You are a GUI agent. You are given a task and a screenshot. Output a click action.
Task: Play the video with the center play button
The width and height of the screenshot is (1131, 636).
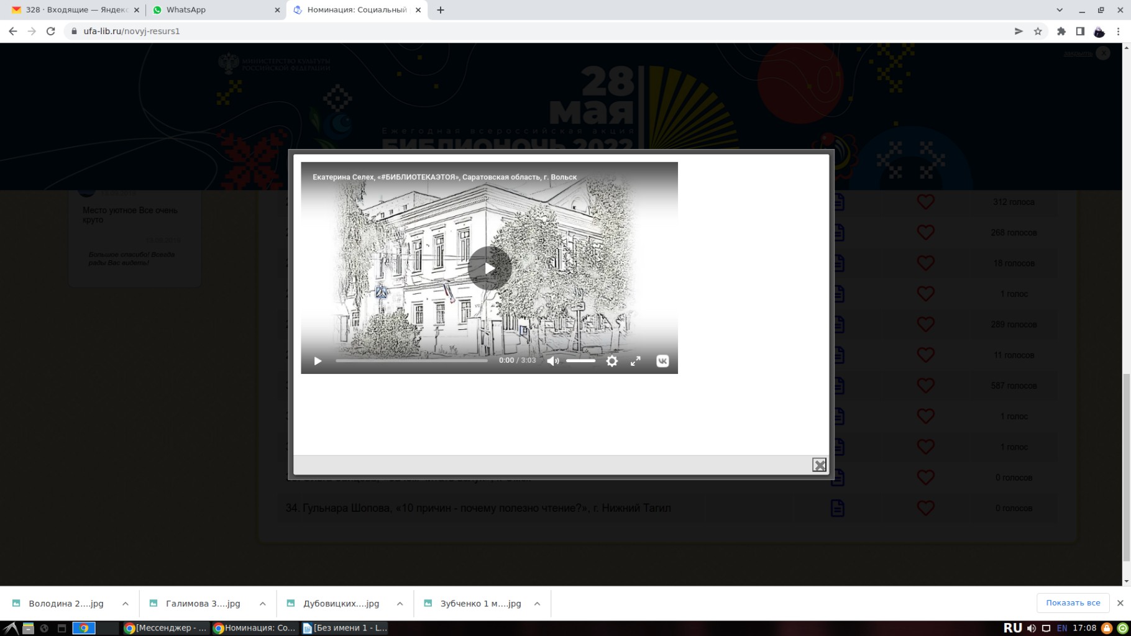pos(489,268)
